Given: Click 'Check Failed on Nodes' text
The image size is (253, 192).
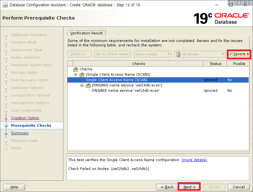Looking at the screenshot, I should click(109, 169).
